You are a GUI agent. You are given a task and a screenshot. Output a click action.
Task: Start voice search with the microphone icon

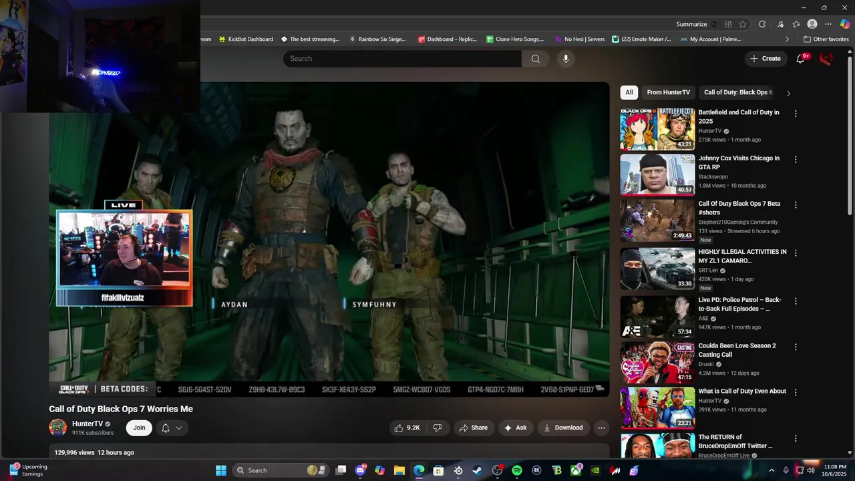(566, 59)
